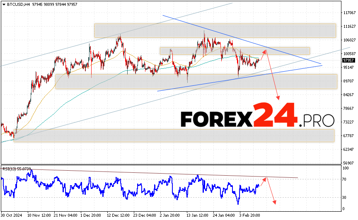Viewport: 358px width, 220px height.
Task: Click the 56907 price axis label
Action: click(349, 163)
